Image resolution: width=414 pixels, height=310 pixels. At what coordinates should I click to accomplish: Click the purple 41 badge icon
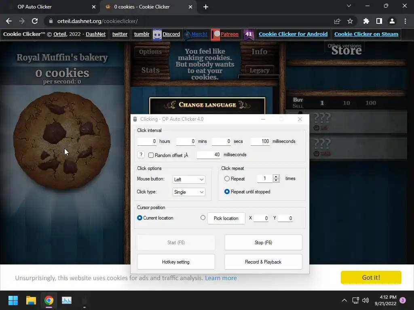[249, 34]
